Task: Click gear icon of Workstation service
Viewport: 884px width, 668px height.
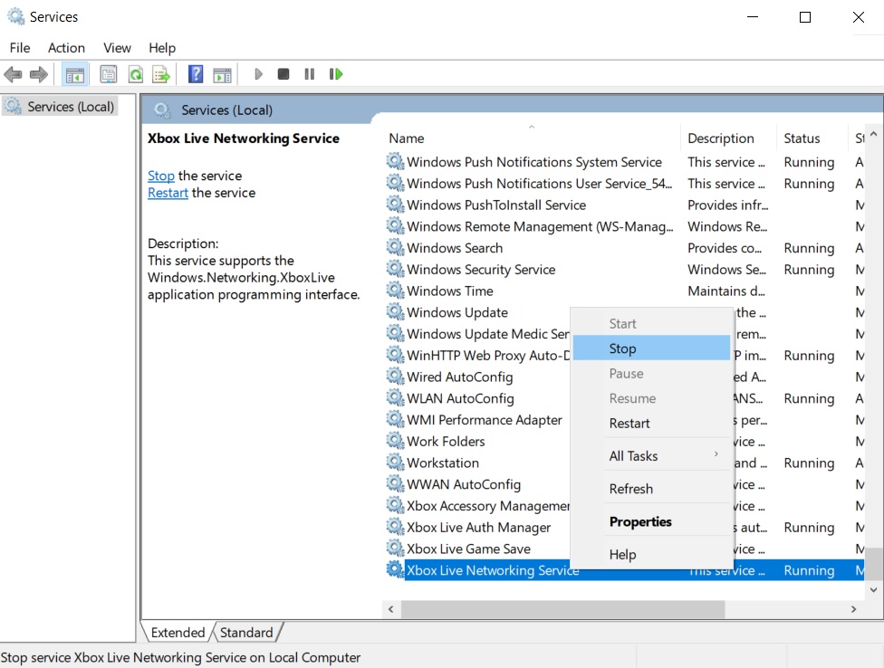Action: pos(395,462)
